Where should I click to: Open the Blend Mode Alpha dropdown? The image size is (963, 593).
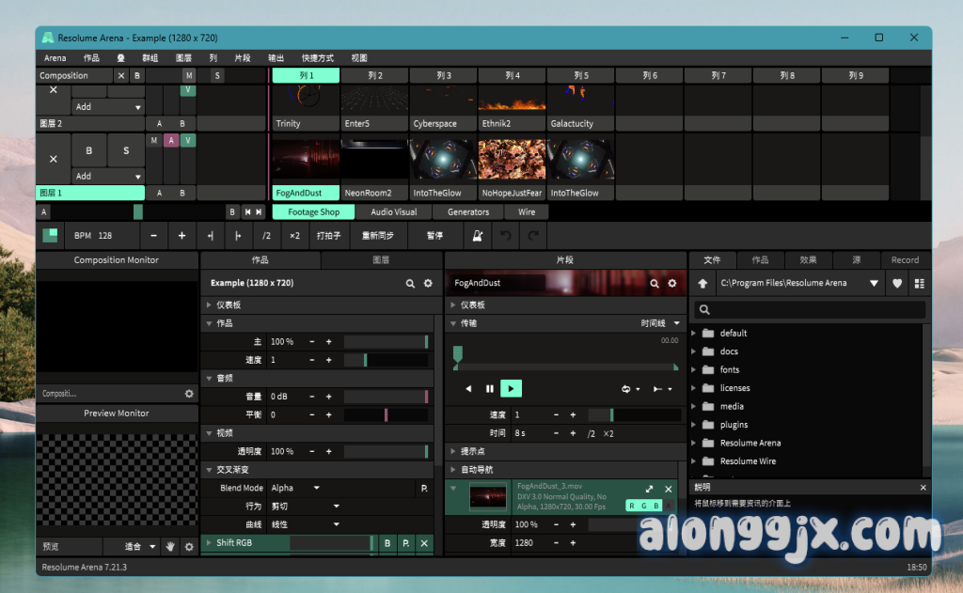pyautogui.click(x=295, y=488)
